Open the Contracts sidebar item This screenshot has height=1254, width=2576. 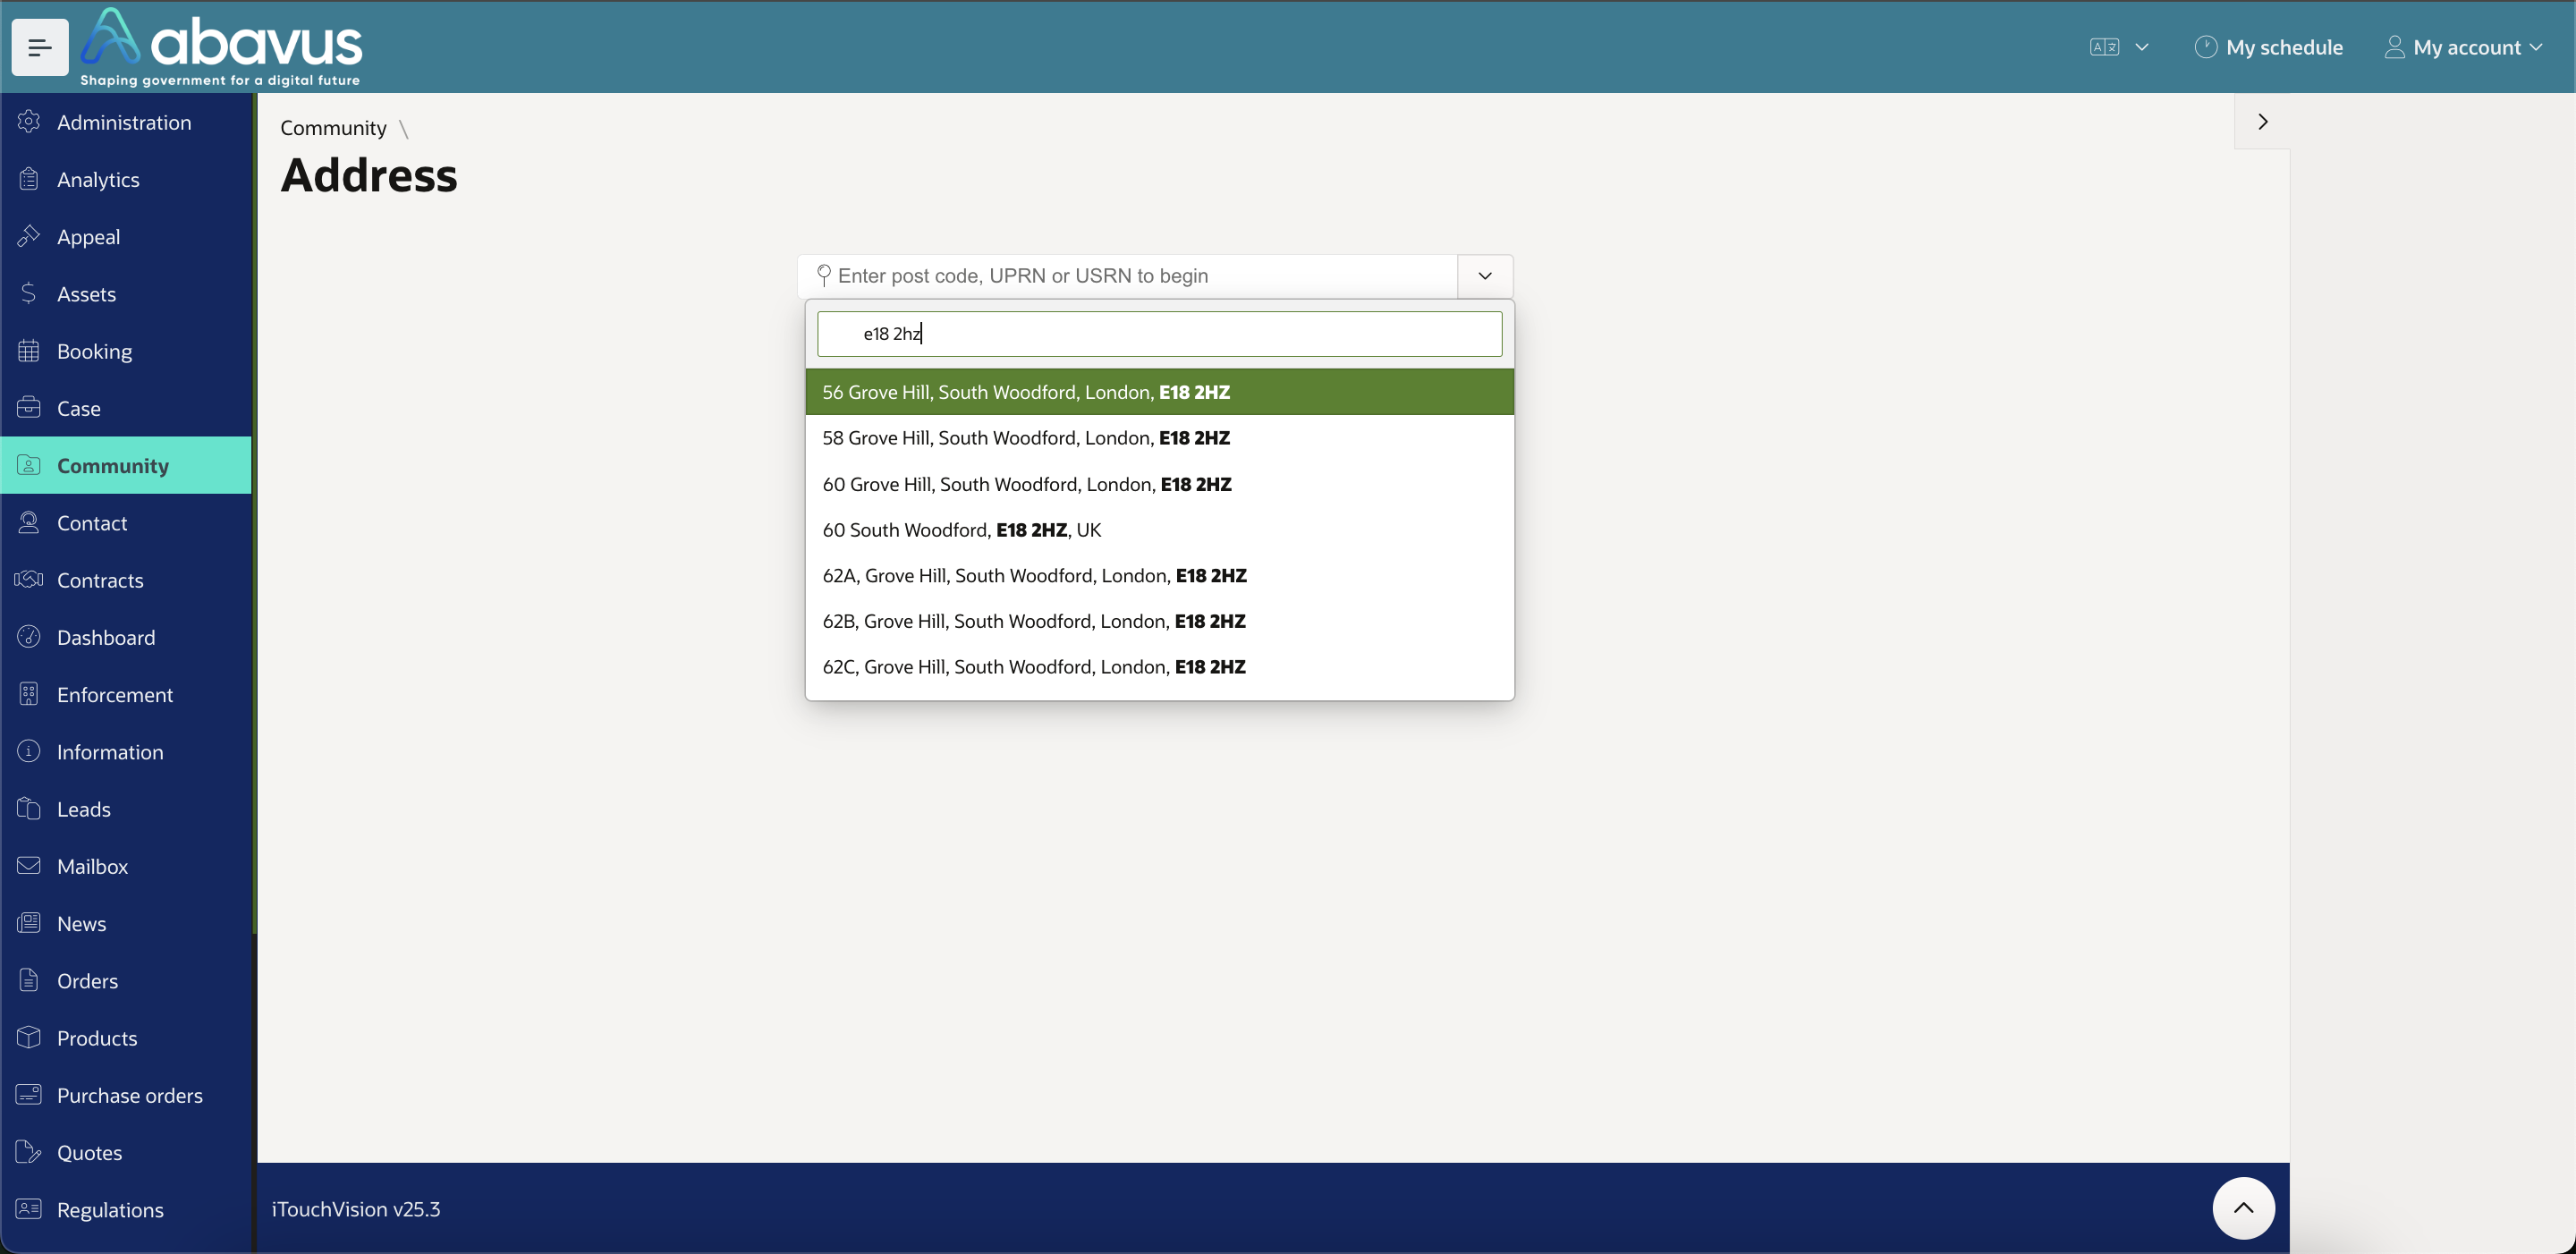(x=126, y=580)
